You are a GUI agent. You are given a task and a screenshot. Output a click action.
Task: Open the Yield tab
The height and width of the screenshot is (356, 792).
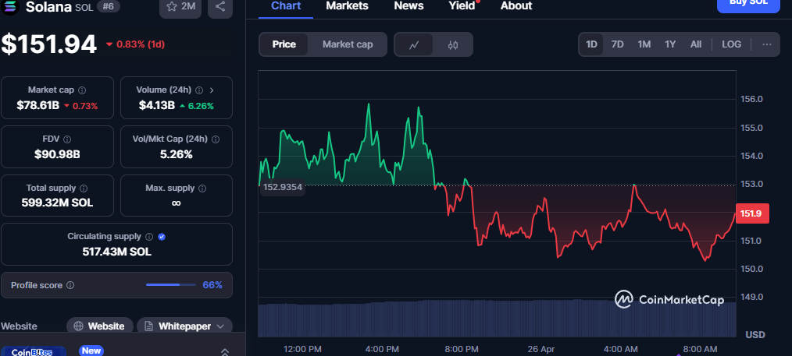coord(462,6)
